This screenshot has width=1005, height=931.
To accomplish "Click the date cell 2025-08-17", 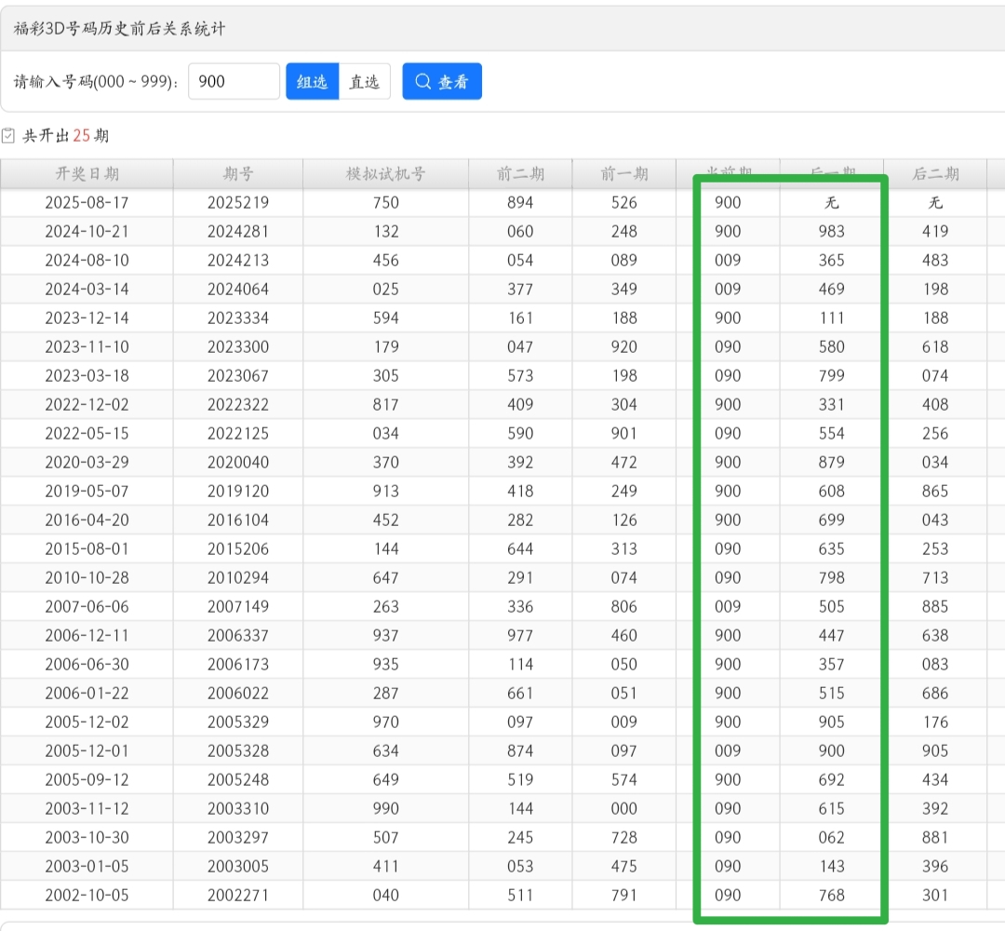I will [x=87, y=203].
